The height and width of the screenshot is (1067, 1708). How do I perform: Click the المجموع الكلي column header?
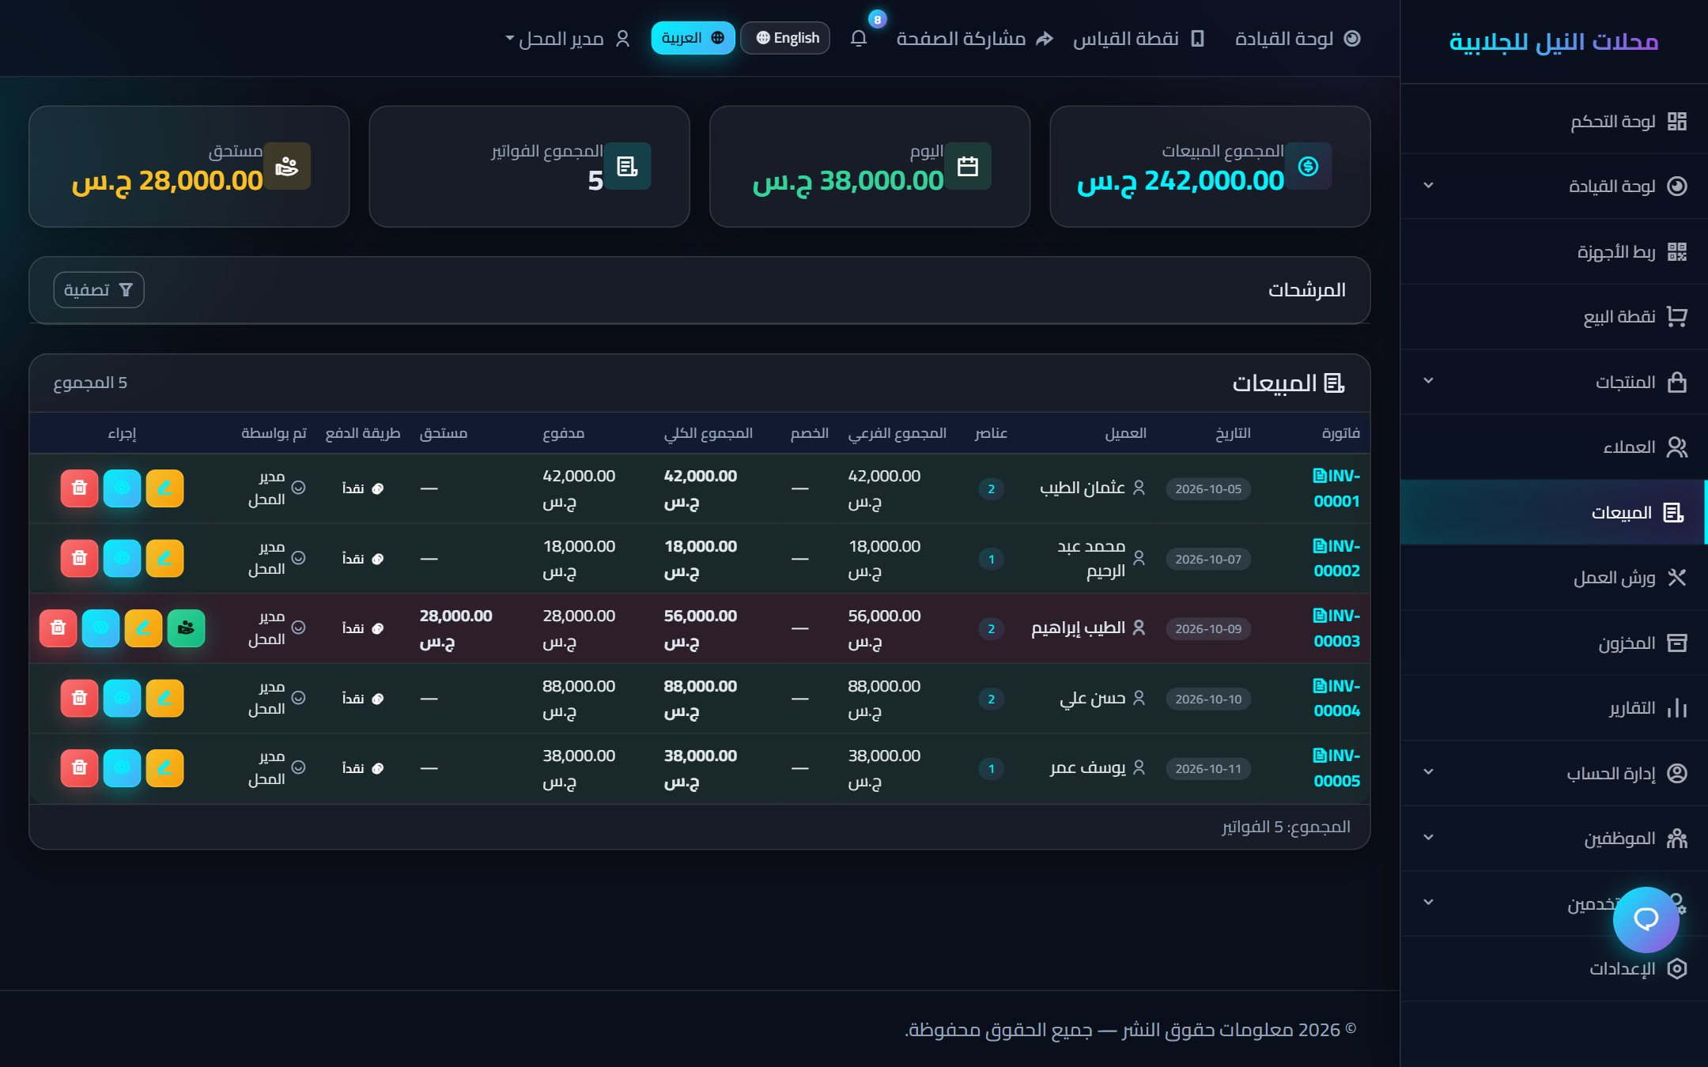(708, 433)
